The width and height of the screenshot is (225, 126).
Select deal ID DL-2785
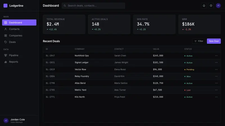point(50,90)
